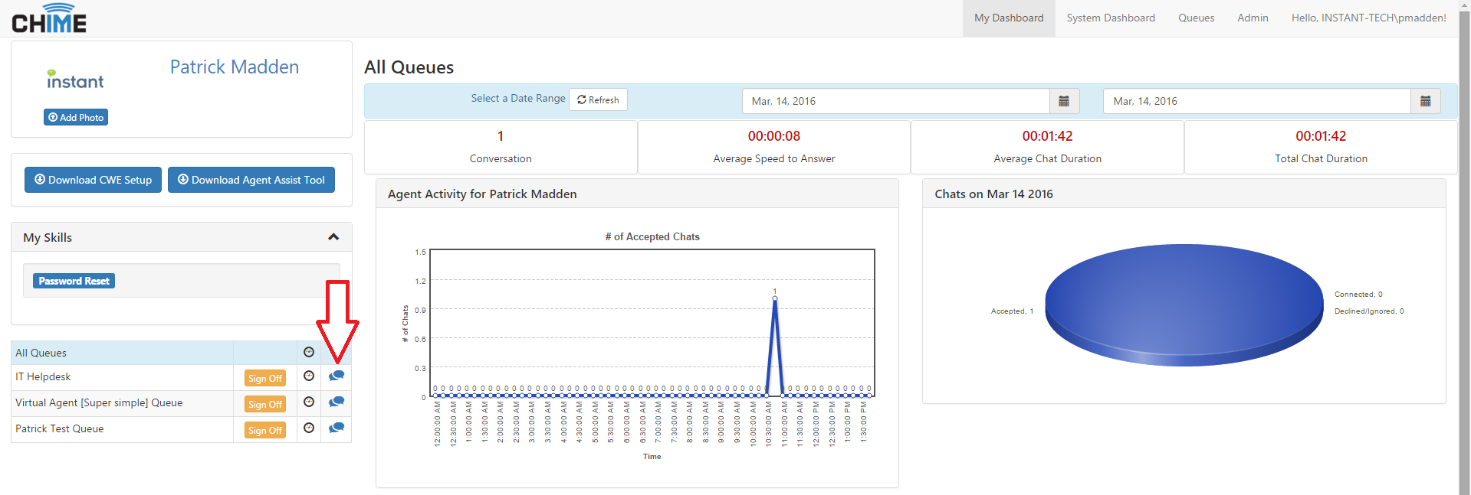Open the user greeting menu

tap(1368, 18)
